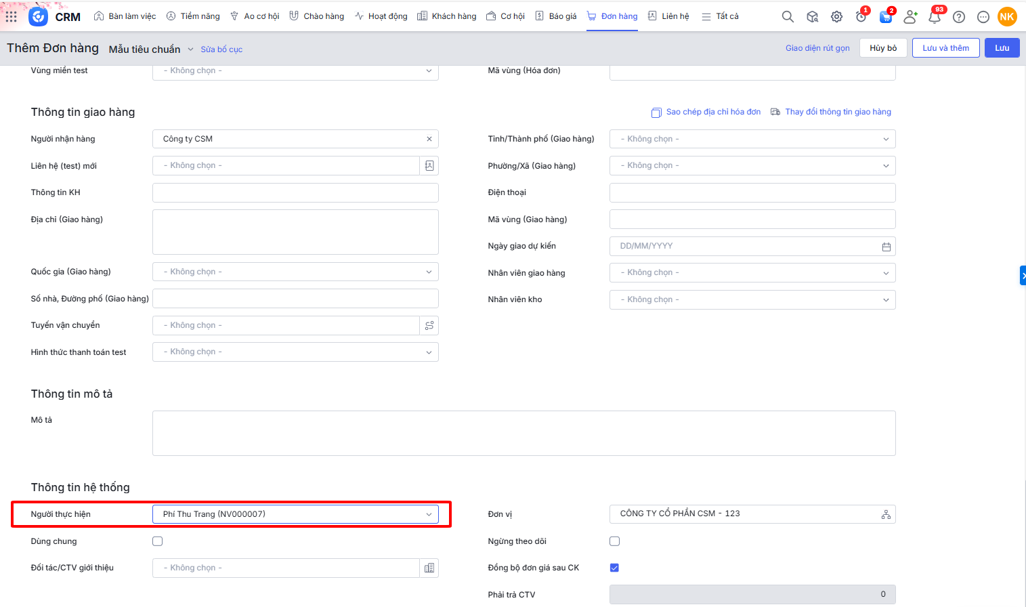
Task: Open the settings gear icon
Action: pos(837,17)
